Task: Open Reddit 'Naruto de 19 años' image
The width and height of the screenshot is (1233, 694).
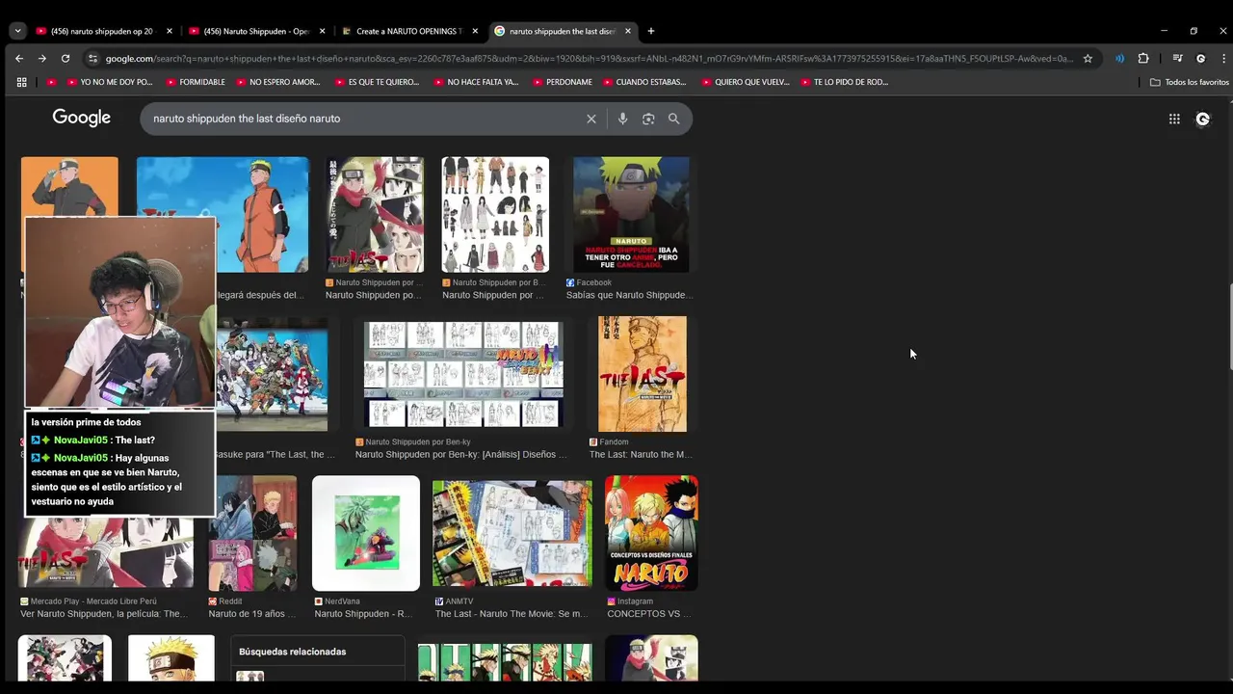Action: [x=252, y=533]
